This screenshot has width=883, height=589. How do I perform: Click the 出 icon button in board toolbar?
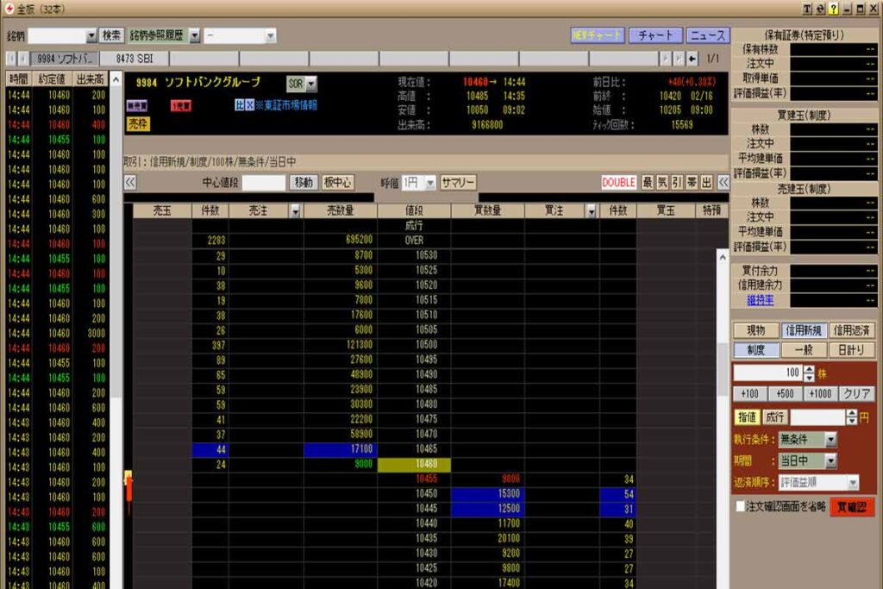click(705, 183)
